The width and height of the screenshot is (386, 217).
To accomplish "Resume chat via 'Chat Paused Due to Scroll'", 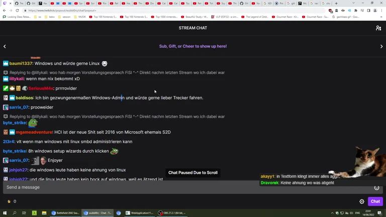I will pos(193,173).
